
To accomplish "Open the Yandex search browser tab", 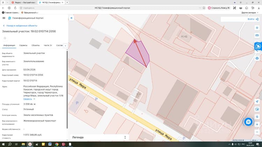I will pos(24,2).
